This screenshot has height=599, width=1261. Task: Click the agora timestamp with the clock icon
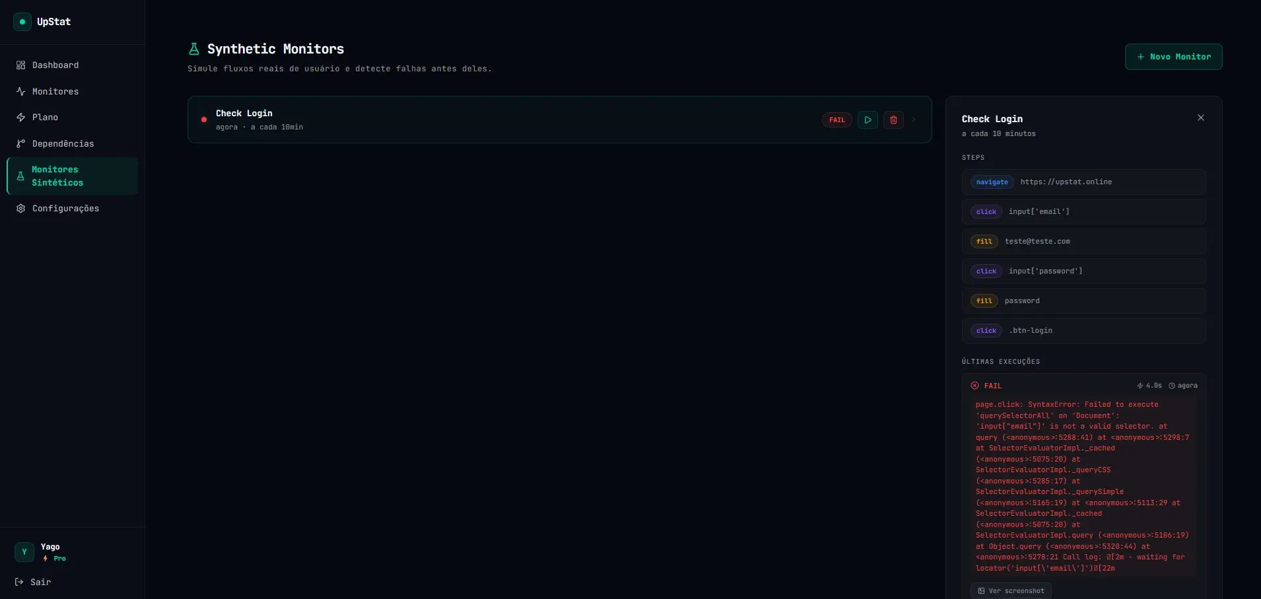1183,386
